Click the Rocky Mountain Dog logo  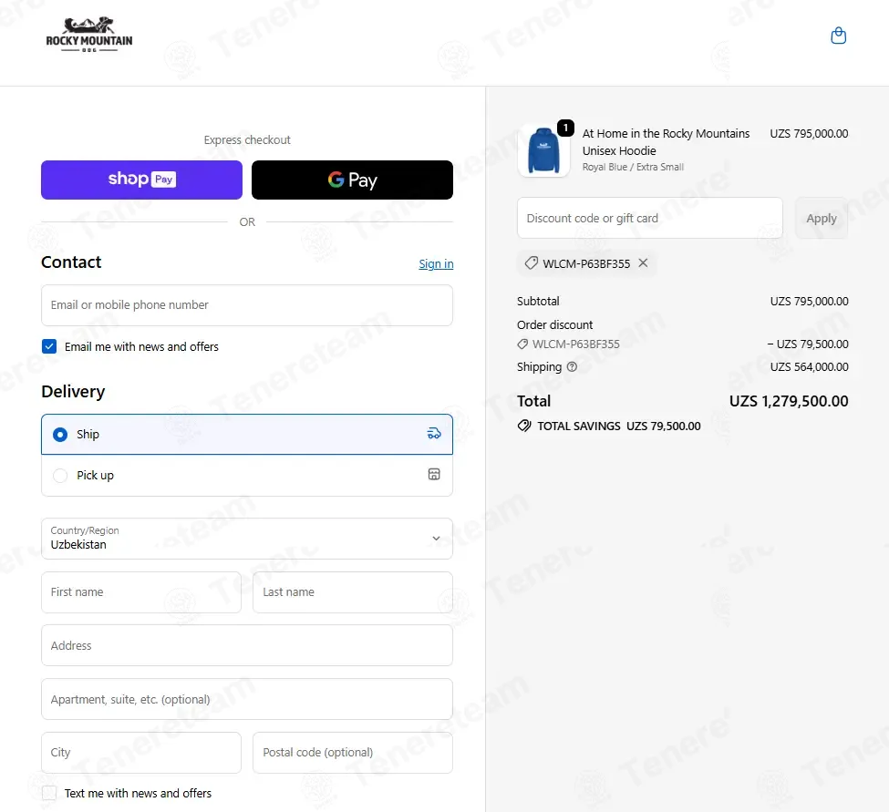[89, 36]
